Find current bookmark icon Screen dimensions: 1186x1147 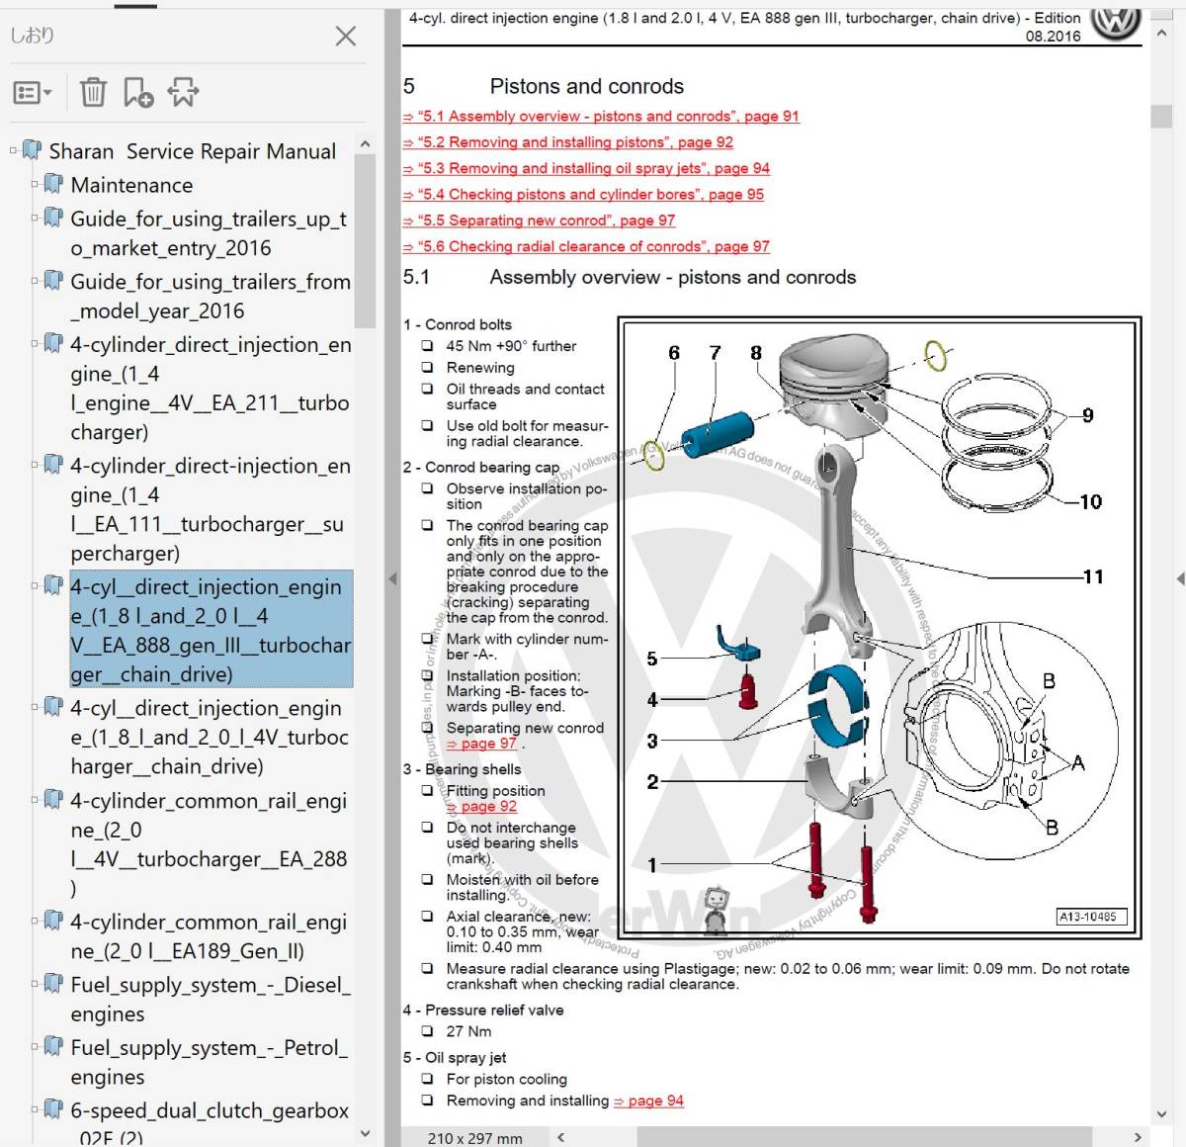click(x=183, y=92)
